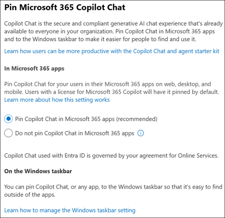
Task: Click 'find and use it' in the intro paragraph
Action: tap(179, 39)
